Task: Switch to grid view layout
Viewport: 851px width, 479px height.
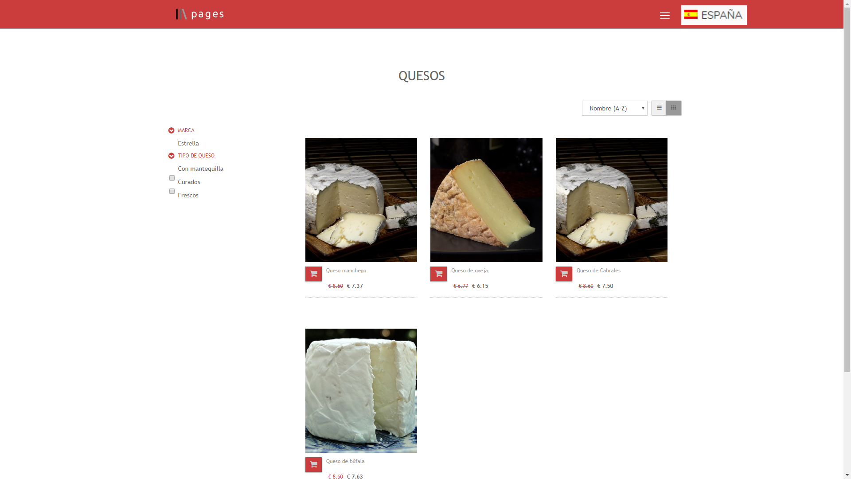Action: (x=674, y=108)
